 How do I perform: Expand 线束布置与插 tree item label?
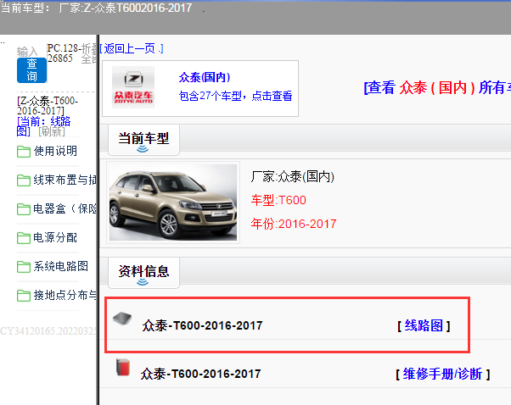pos(65,180)
